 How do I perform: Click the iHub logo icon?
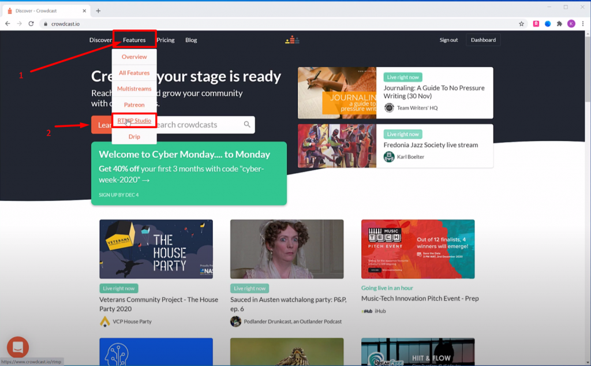[366, 311]
